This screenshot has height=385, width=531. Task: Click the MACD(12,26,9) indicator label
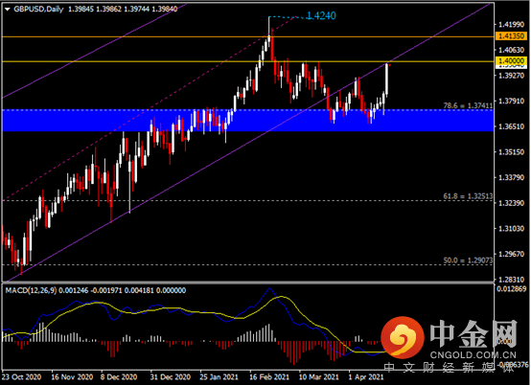[32, 290]
